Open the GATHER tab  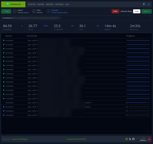41,4
